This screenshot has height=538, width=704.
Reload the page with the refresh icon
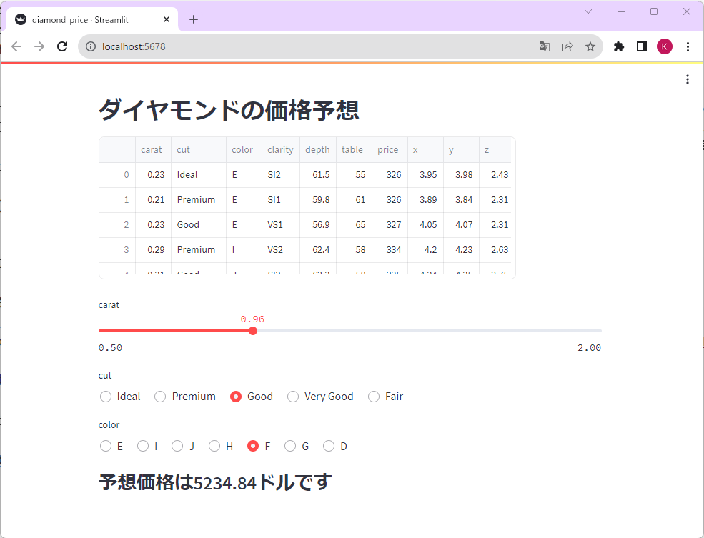tap(62, 46)
